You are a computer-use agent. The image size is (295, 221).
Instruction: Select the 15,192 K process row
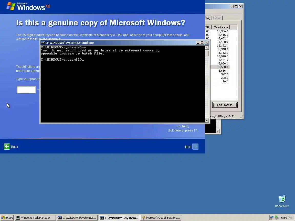(220, 46)
